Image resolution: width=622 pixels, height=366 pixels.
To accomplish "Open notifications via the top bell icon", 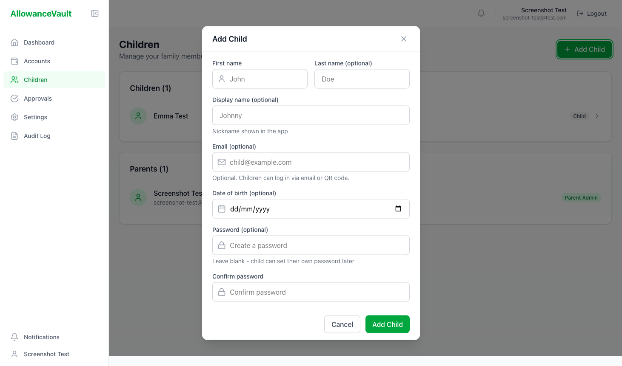I will (481, 13).
